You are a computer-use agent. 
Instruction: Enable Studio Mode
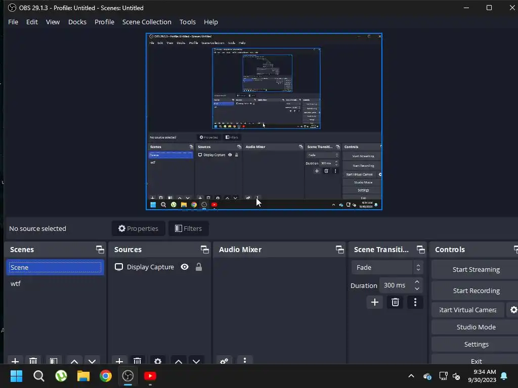[x=476, y=327]
